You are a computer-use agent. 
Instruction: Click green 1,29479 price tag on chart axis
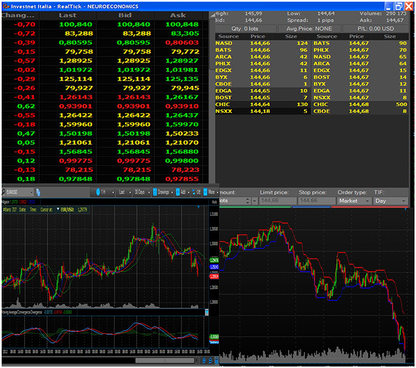pyautogui.click(x=214, y=260)
